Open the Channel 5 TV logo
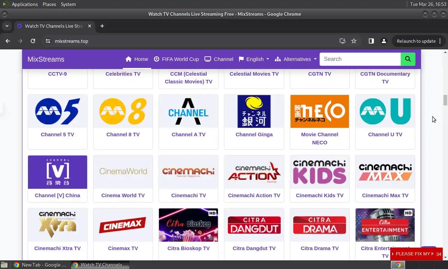The image size is (448, 269). point(57,111)
